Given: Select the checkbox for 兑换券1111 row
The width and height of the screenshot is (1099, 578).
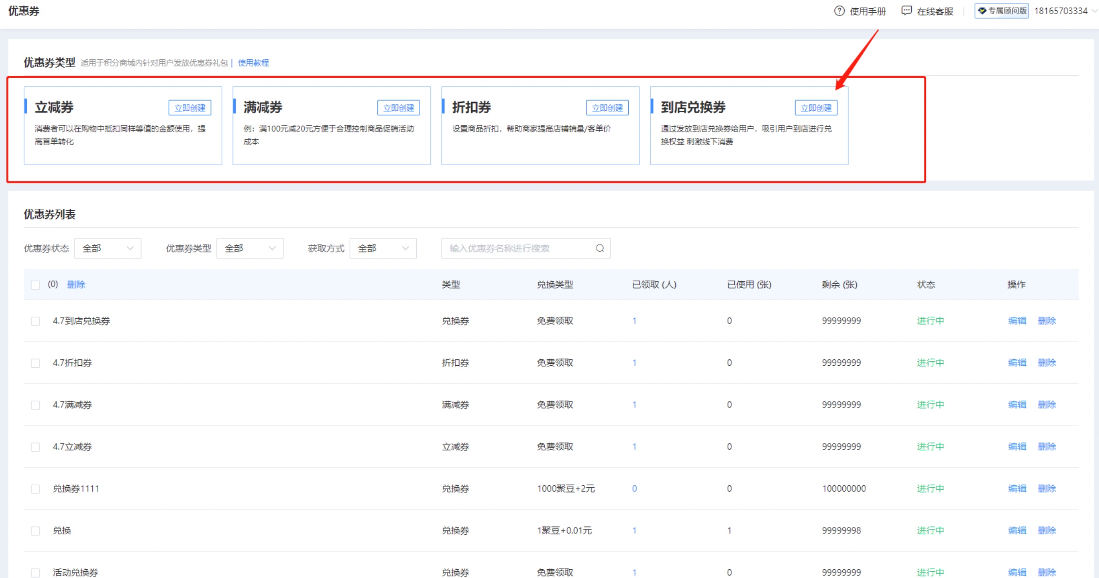Looking at the screenshot, I should pyautogui.click(x=35, y=489).
